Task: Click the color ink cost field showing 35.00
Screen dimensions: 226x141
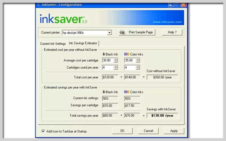Action: 130,60
